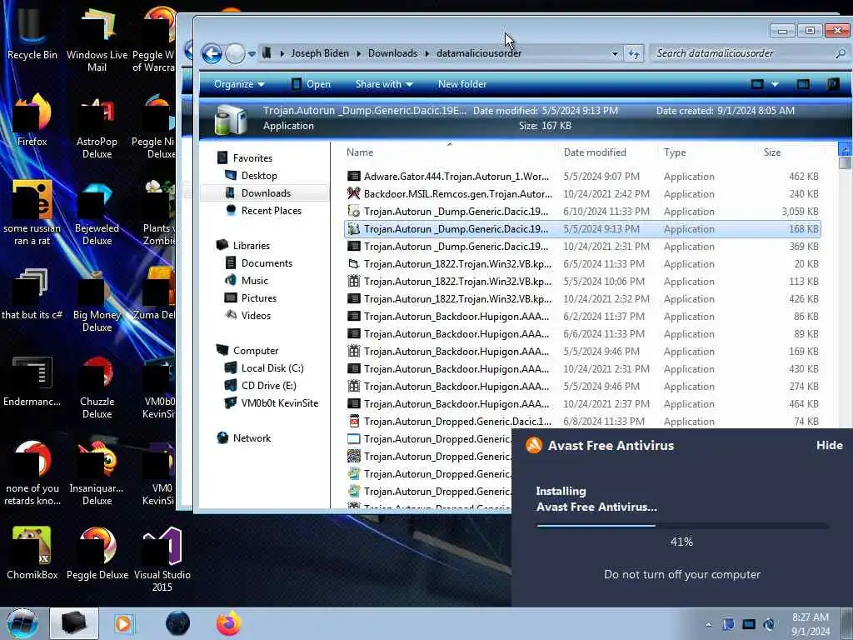Click the Windows Start orb

[x=22, y=623]
